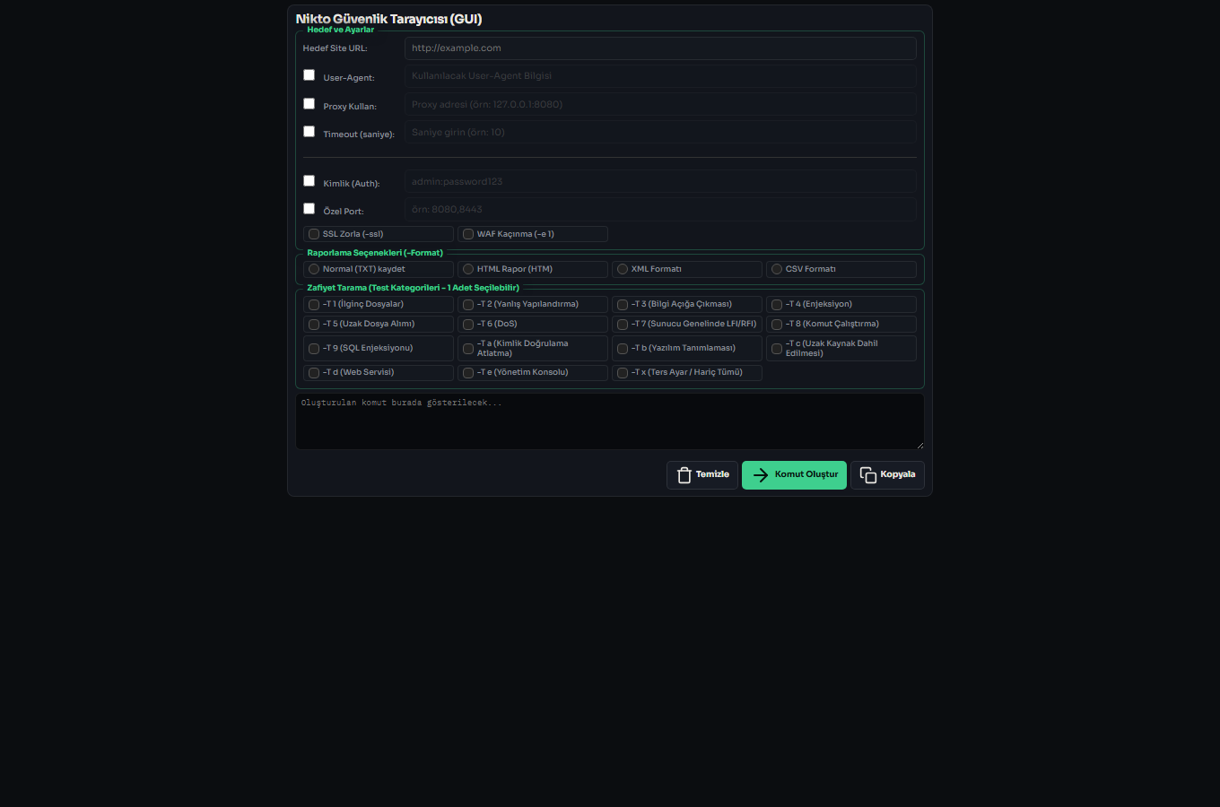1220x807 pixels.
Task: Click the User-Agent text field
Action: click(x=660, y=76)
